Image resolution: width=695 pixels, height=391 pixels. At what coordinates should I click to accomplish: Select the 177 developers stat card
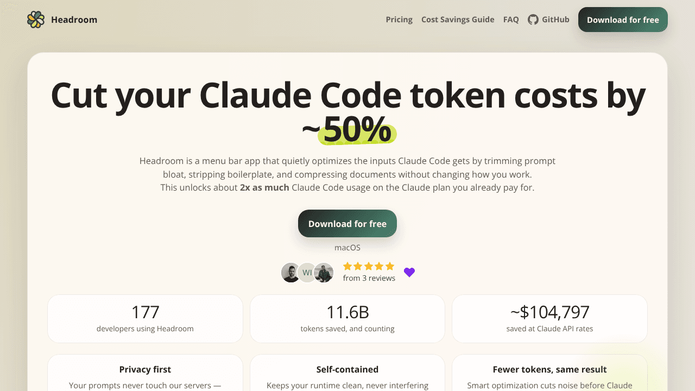pos(145,319)
